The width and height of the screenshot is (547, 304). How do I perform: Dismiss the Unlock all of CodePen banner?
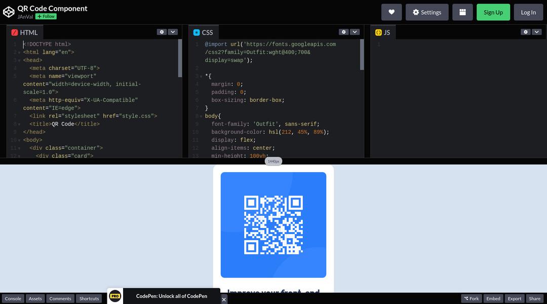point(223,299)
